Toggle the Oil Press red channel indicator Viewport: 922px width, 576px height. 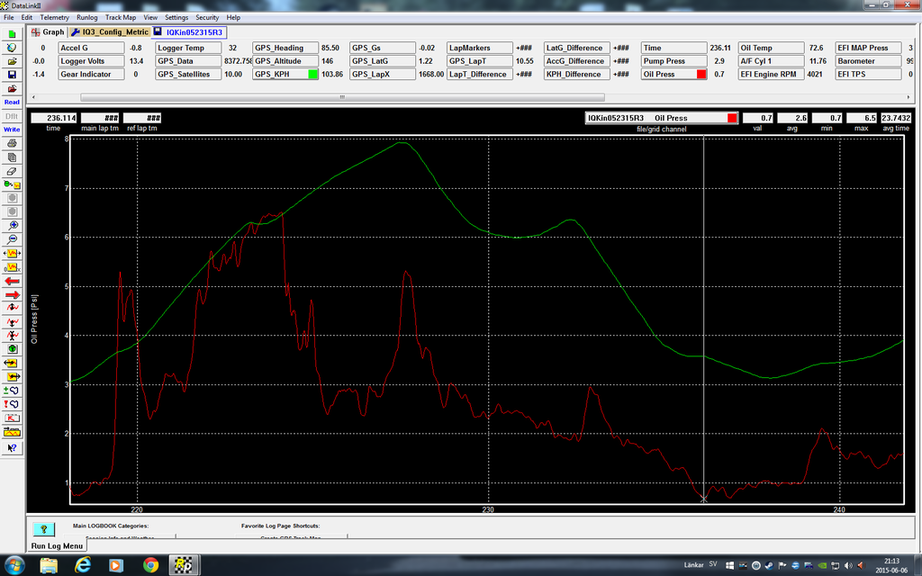(701, 74)
